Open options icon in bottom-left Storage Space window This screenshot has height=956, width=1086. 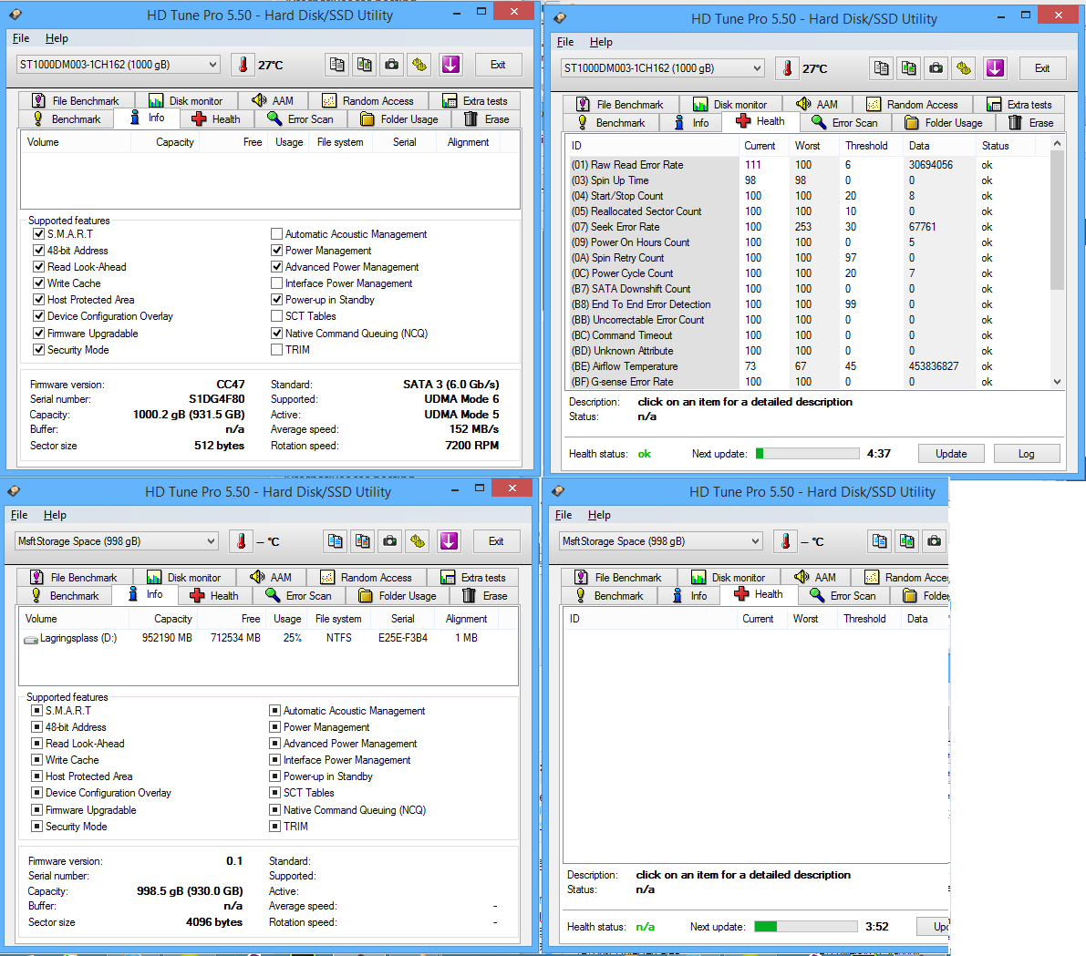point(419,541)
